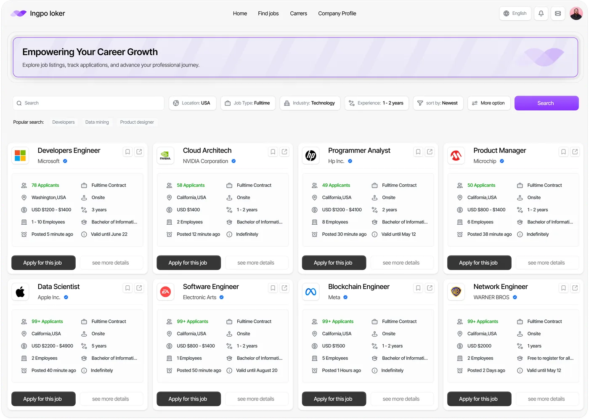Open Programmer Analyst external link icon
Viewport: 589px width, 420px height.
[x=430, y=152]
